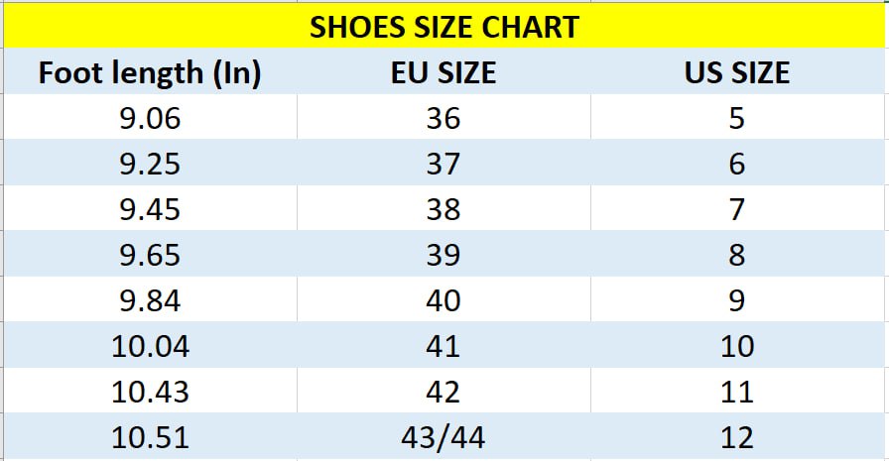Select the US size 12 cell
The width and height of the screenshot is (889, 461).
click(x=737, y=436)
